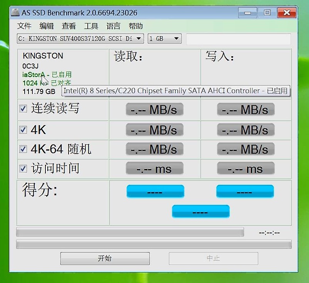
Task: Open the 语言 menu to change language
Action: pyautogui.click(x=113, y=26)
